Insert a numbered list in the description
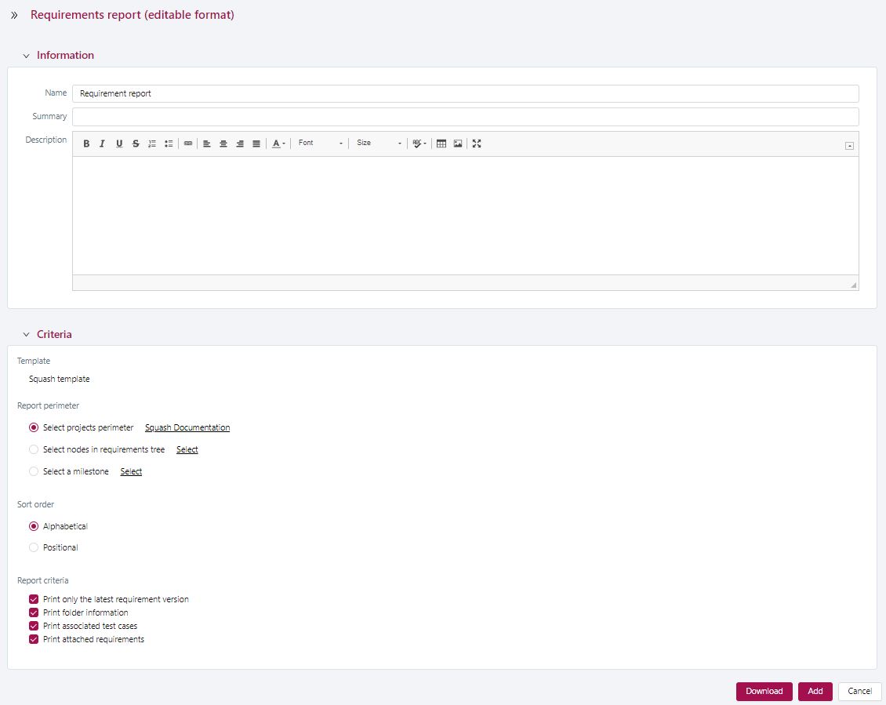 152,144
